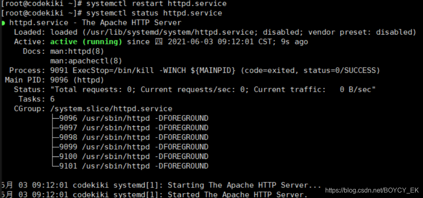Click CGroup path '/system.slice/httpd.service'
The height and width of the screenshot is (198, 423).
click(111, 109)
